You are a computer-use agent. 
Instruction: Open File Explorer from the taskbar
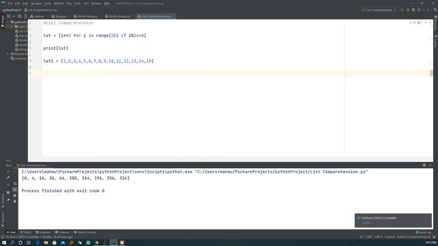(46, 243)
